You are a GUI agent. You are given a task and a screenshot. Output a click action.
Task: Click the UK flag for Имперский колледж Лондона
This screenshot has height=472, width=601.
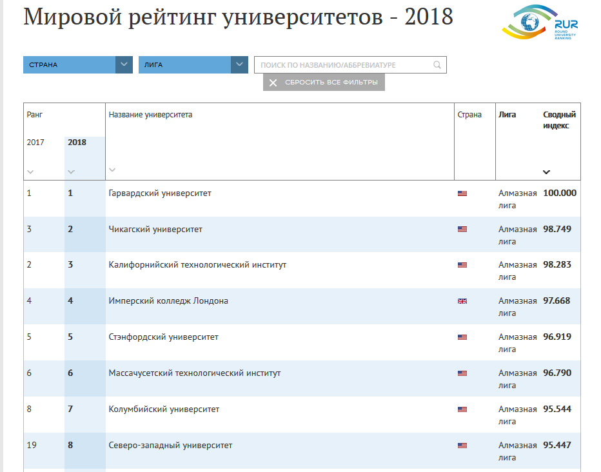point(462,301)
